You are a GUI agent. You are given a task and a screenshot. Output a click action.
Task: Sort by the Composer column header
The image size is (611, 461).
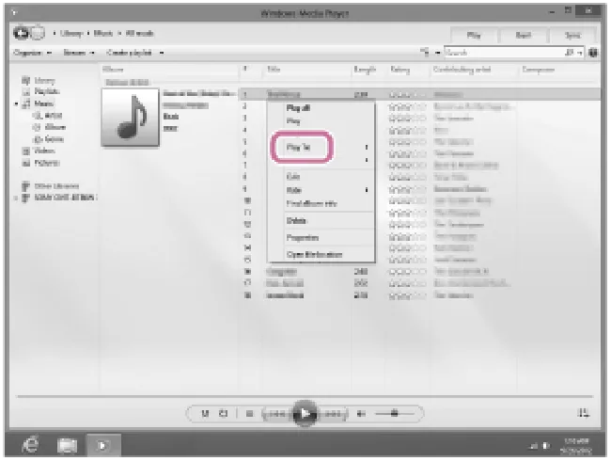tap(538, 70)
